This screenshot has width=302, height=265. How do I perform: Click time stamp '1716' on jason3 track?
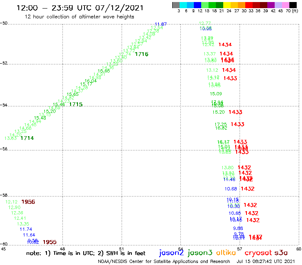(142, 54)
